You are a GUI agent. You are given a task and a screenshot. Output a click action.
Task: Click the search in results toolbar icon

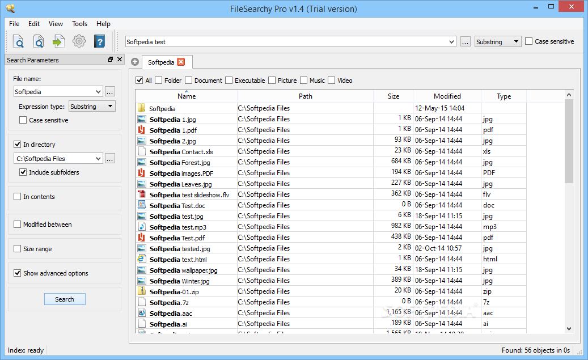click(x=38, y=41)
